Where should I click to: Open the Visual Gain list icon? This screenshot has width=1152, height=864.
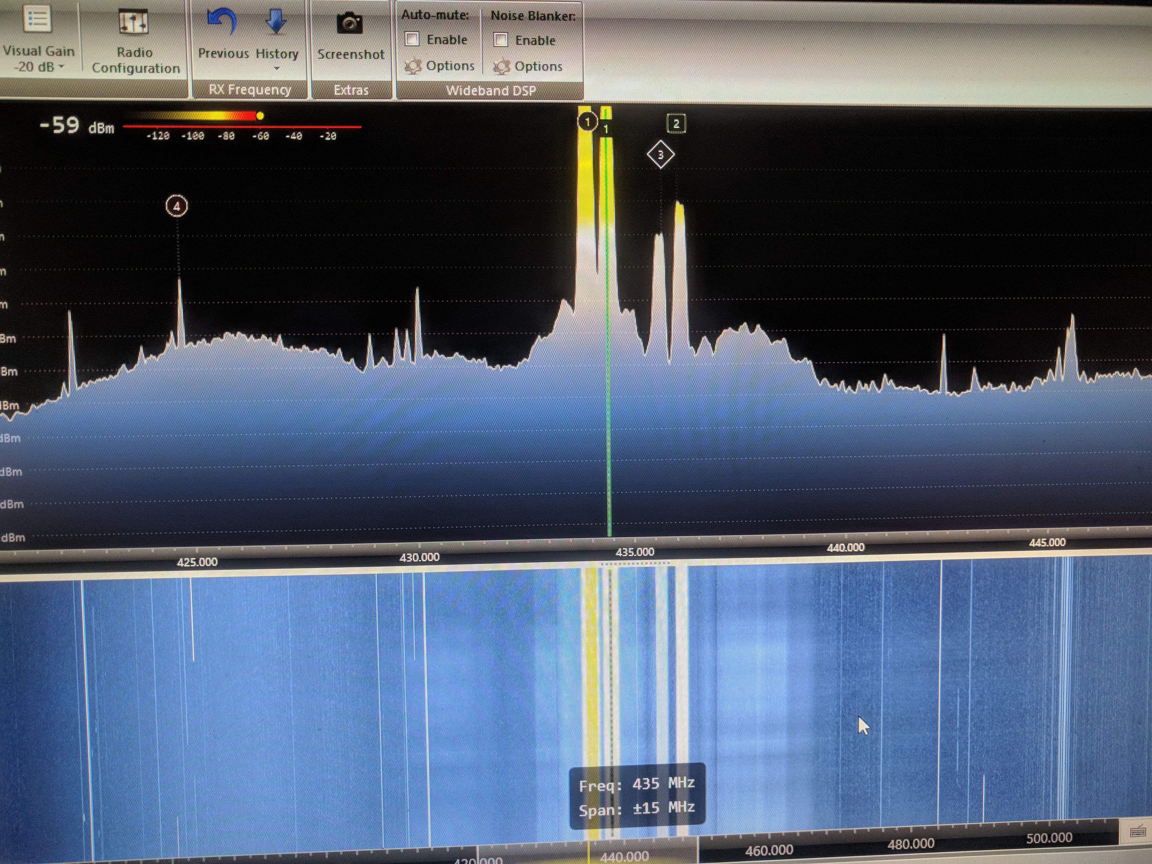(x=37, y=19)
